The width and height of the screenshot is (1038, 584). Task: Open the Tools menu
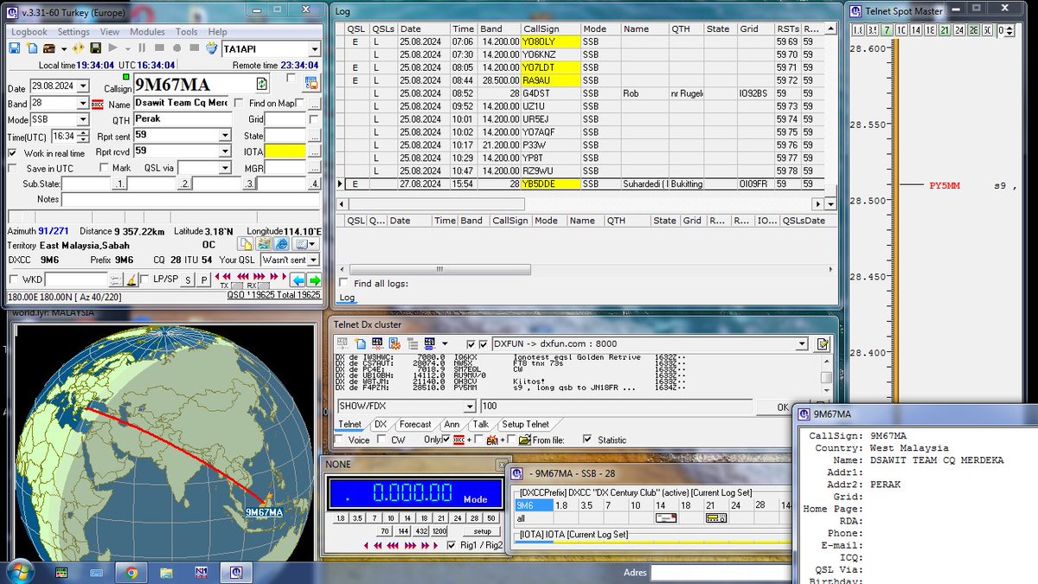click(x=187, y=32)
